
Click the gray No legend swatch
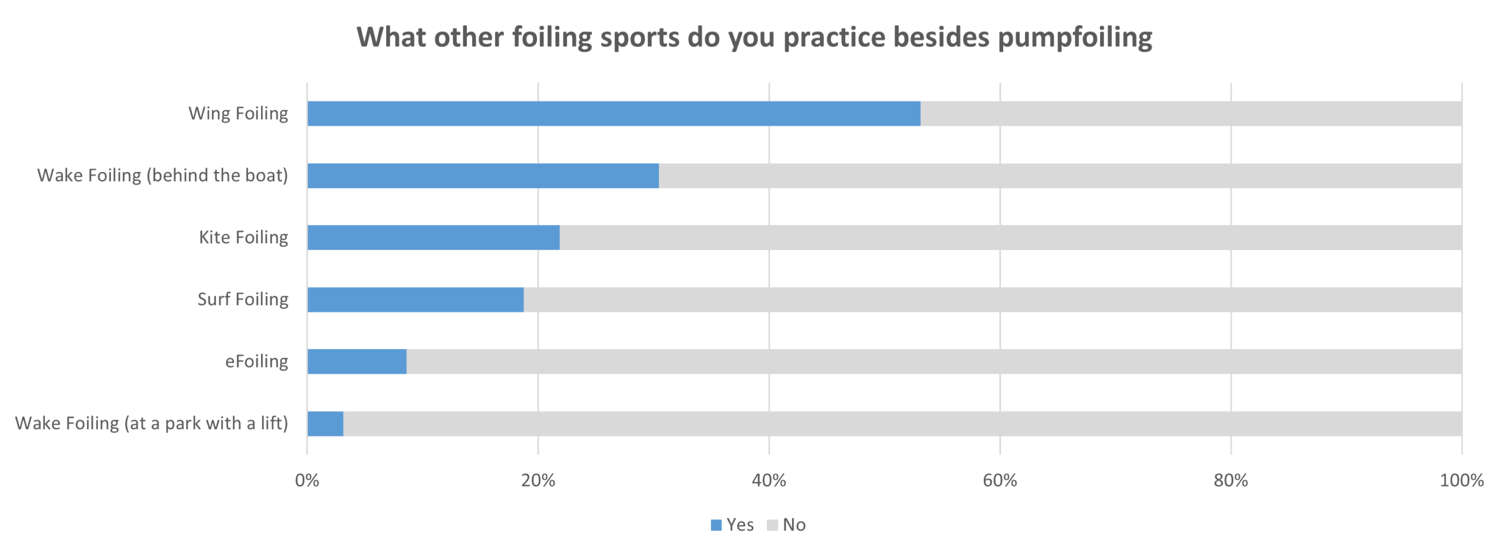pos(772,525)
